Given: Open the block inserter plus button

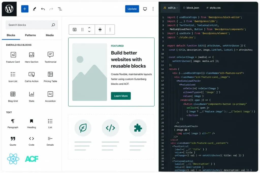Looking at the screenshot, I should pos(25,9).
